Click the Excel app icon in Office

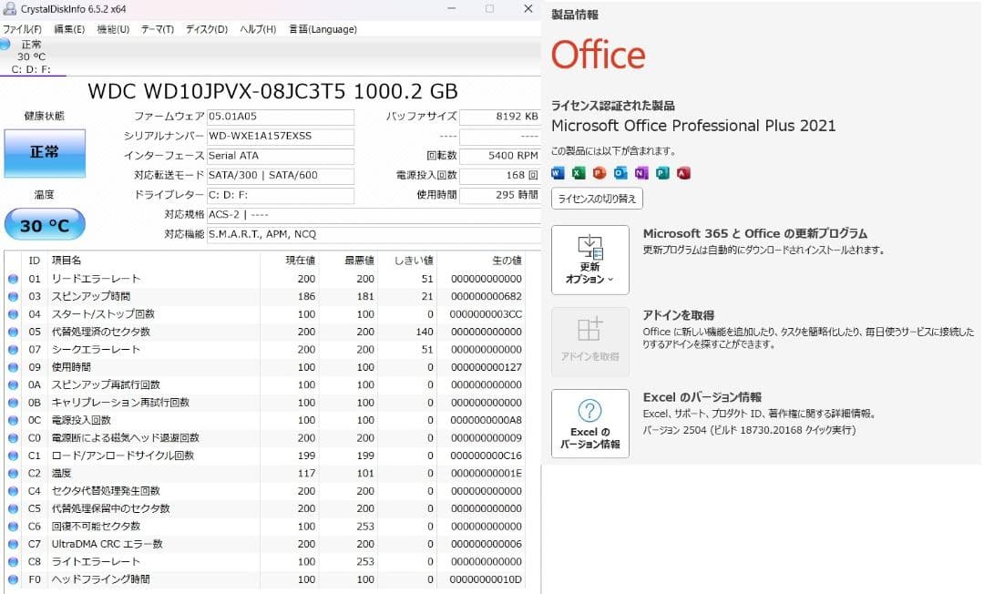[579, 173]
